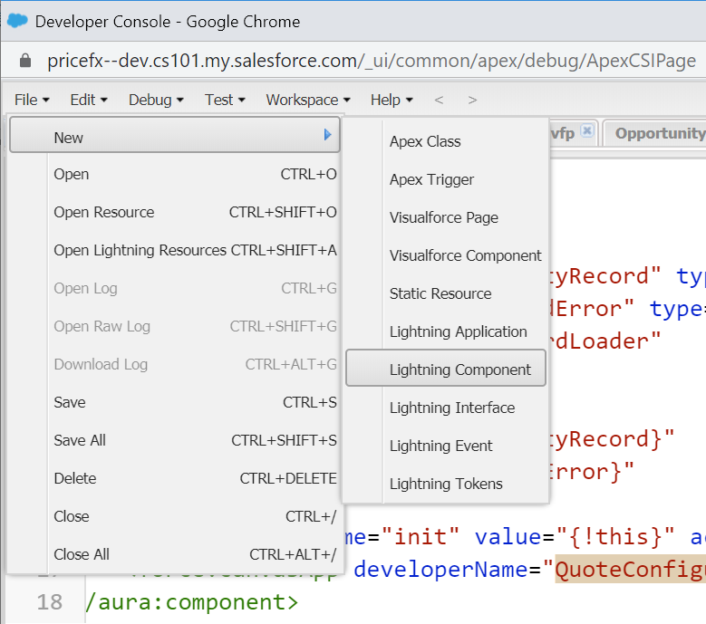
Task: Select Open Lightning Resources menu item
Action: click(140, 250)
